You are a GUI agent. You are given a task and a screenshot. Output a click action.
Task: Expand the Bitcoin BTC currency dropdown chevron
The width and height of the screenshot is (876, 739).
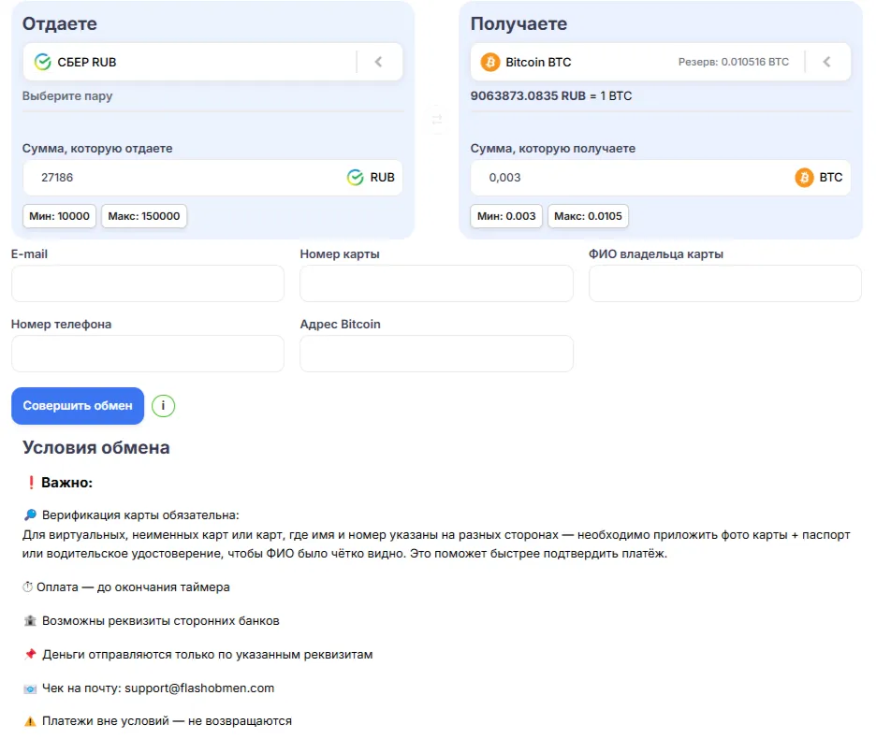coord(827,62)
